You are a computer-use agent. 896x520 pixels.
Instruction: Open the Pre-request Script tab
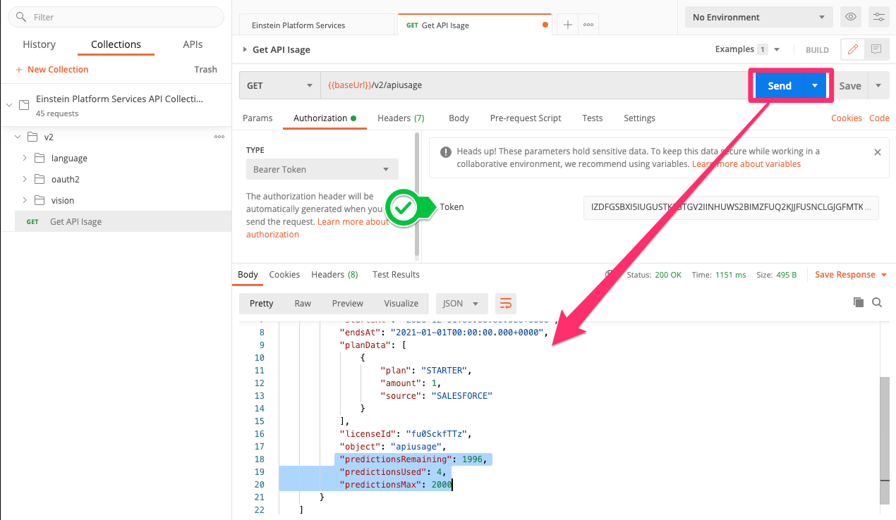click(526, 118)
